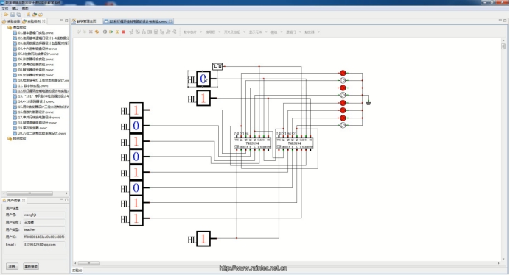Click the 重新登录 button

tap(31, 266)
